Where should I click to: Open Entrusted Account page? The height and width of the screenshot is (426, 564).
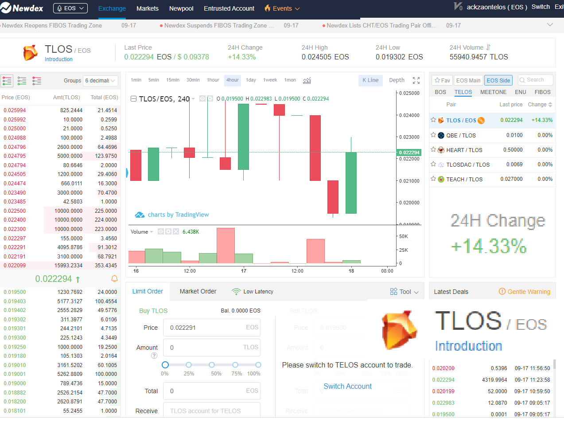(x=229, y=8)
